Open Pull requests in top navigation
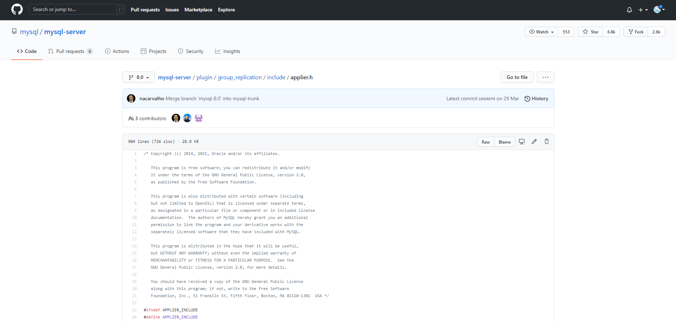 [x=145, y=10]
